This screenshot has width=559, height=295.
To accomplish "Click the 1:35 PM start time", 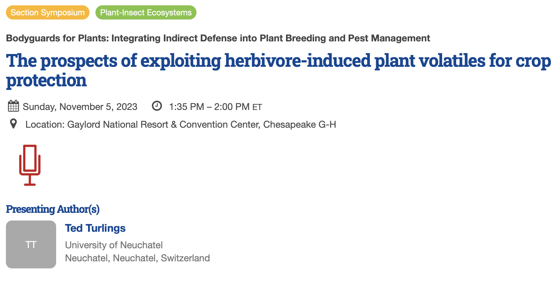I will pyautogui.click(x=186, y=107).
